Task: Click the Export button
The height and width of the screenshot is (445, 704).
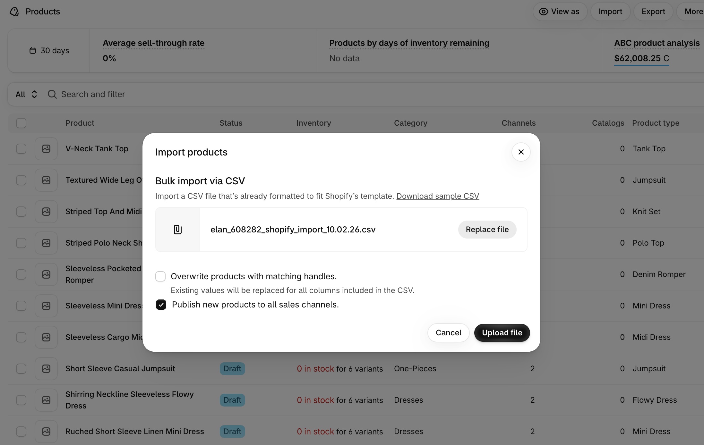Action: [653, 12]
